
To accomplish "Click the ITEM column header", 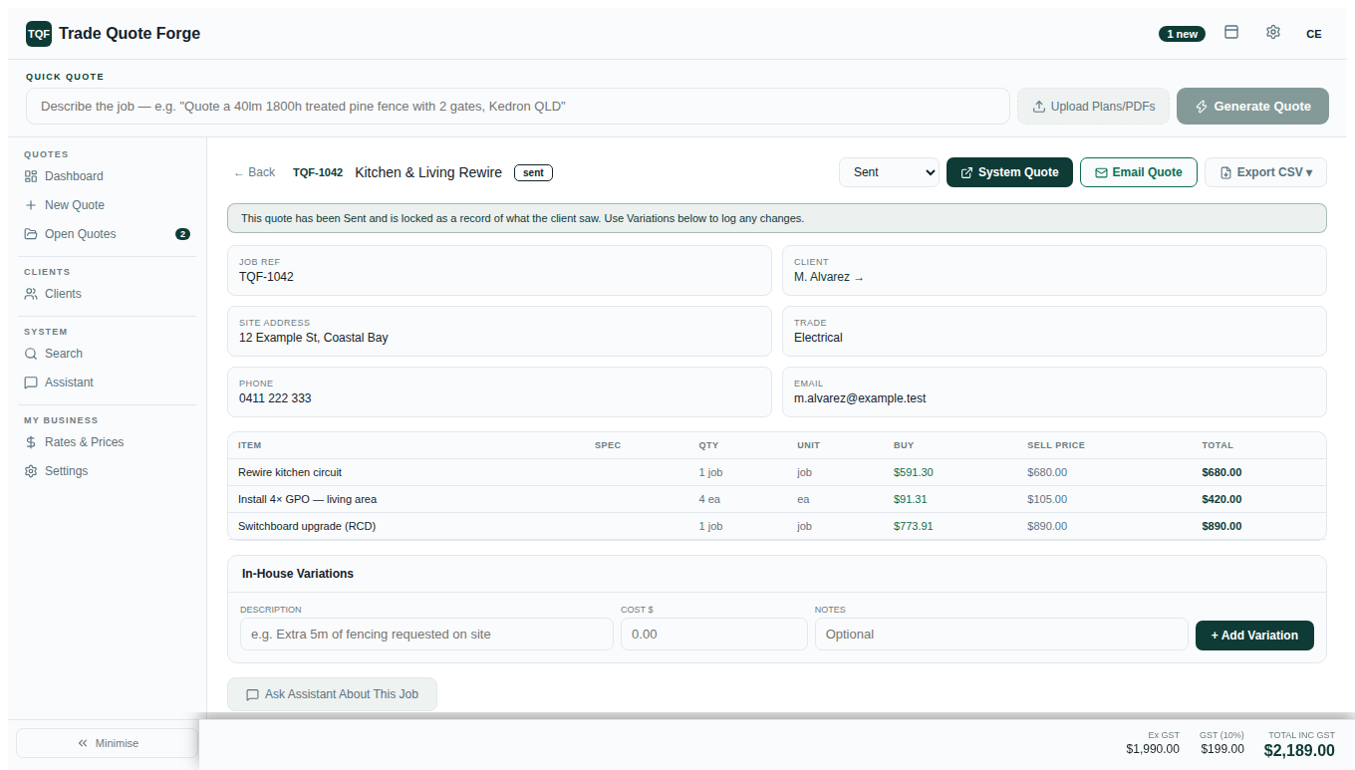I will pyautogui.click(x=249, y=445).
